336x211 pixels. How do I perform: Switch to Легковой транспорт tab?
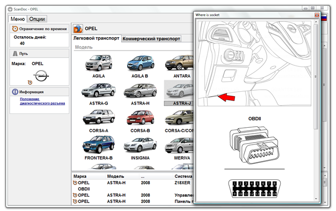point(96,38)
